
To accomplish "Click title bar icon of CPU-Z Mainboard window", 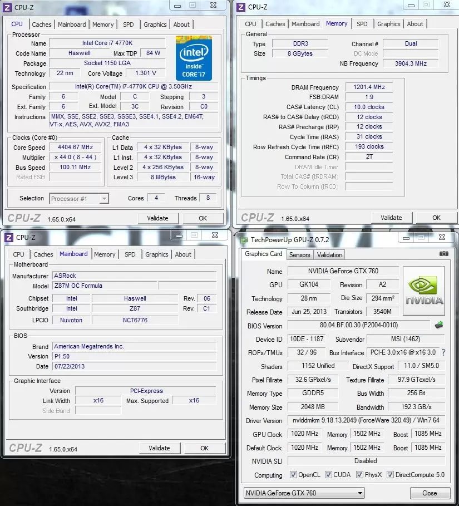I will coord(8,237).
